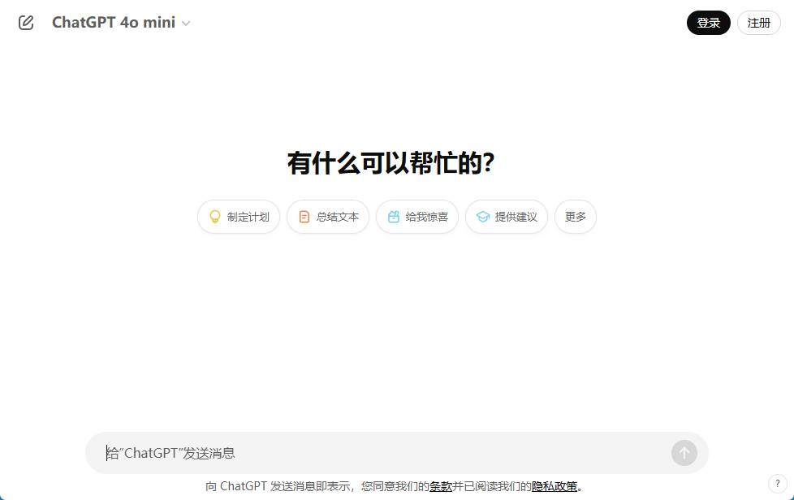Click the 有什么可以帮忙的? heading

coord(391,163)
